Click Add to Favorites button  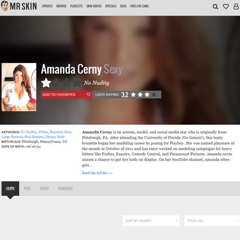tap(67, 94)
